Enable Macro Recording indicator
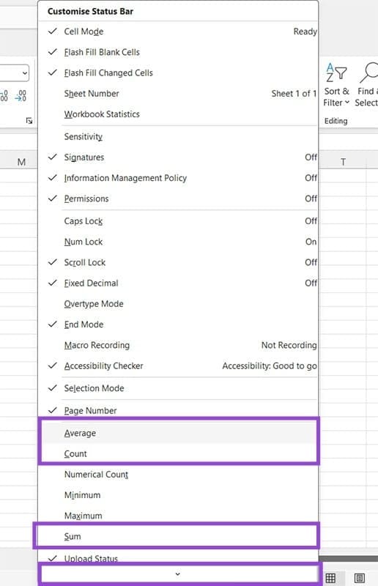Image resolution: width=378 pixels, height=586 pixels. pyautogui.click(x=178, y=345)
